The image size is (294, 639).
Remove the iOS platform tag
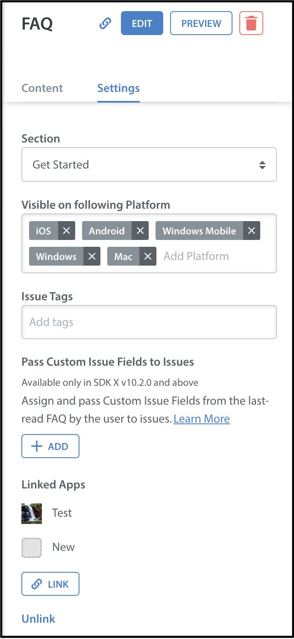point(67,231)
